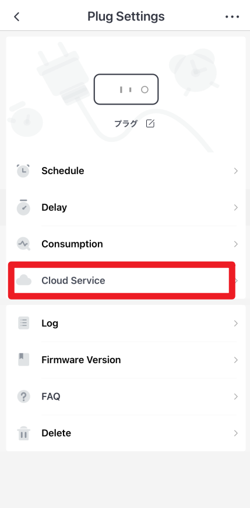Screen dimensions: 250x508
Task: Open the Cloud Service menu item
Action: 122,280
